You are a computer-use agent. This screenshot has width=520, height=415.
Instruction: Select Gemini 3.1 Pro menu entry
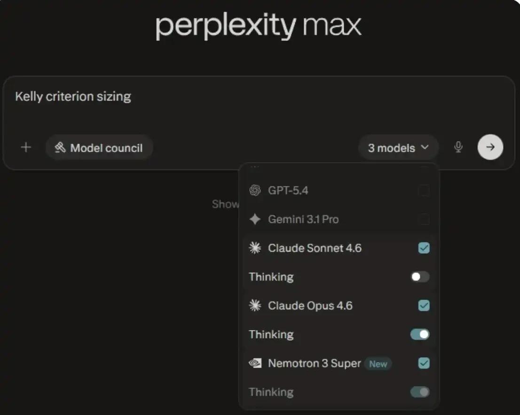tap(303, 219)
